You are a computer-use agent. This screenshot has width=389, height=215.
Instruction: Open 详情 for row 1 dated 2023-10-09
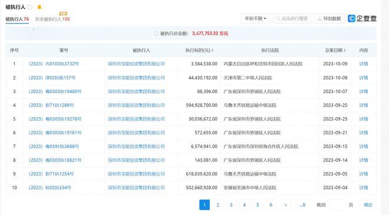coord(364,64)
